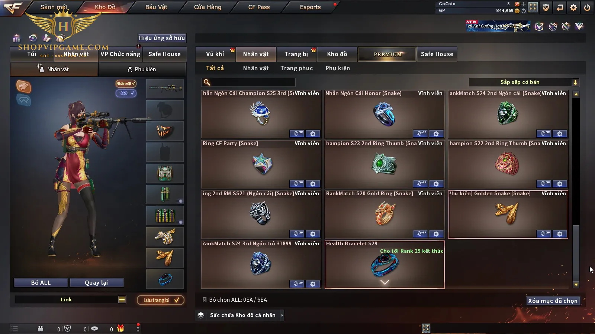Toggle Bỏ chọn ALL selection marker

204,299
